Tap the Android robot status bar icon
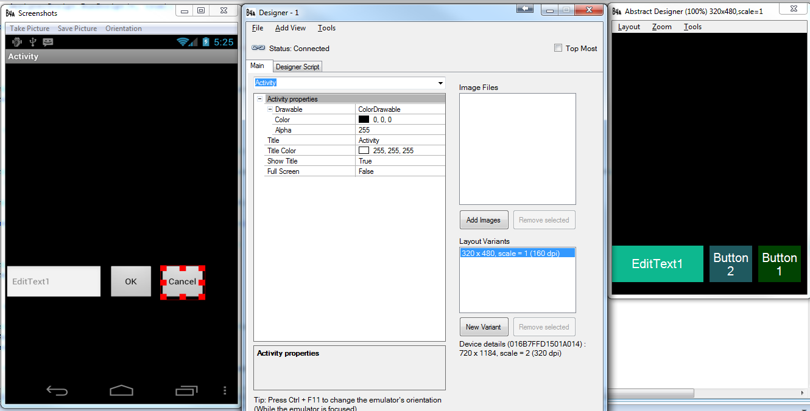 tap(17, 42)
